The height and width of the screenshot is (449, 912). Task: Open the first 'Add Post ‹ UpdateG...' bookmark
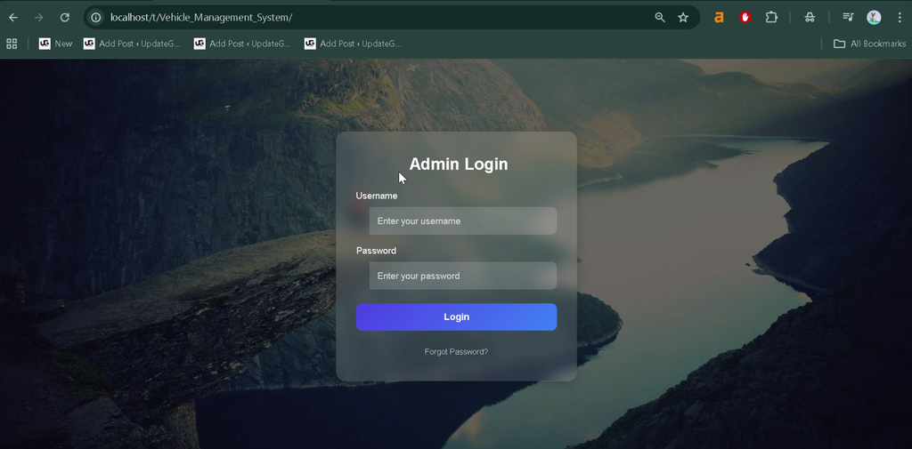132,44
